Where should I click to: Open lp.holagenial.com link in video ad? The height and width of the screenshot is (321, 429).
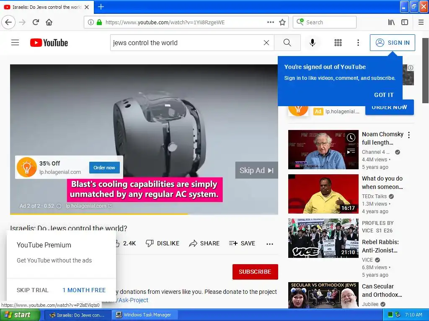pyautogui.click(x=88, y=206)
